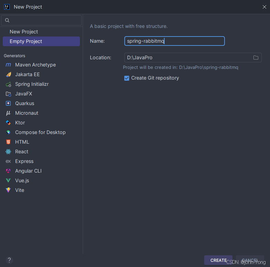The image size is (270, 267).
Task: Click the Maven Archetype generator icon
Action: pyautogui.click(x=8, y=65)
